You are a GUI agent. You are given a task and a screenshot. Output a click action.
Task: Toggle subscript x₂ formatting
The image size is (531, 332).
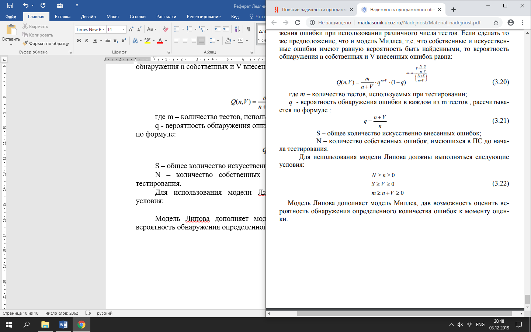tap(116, 41)
